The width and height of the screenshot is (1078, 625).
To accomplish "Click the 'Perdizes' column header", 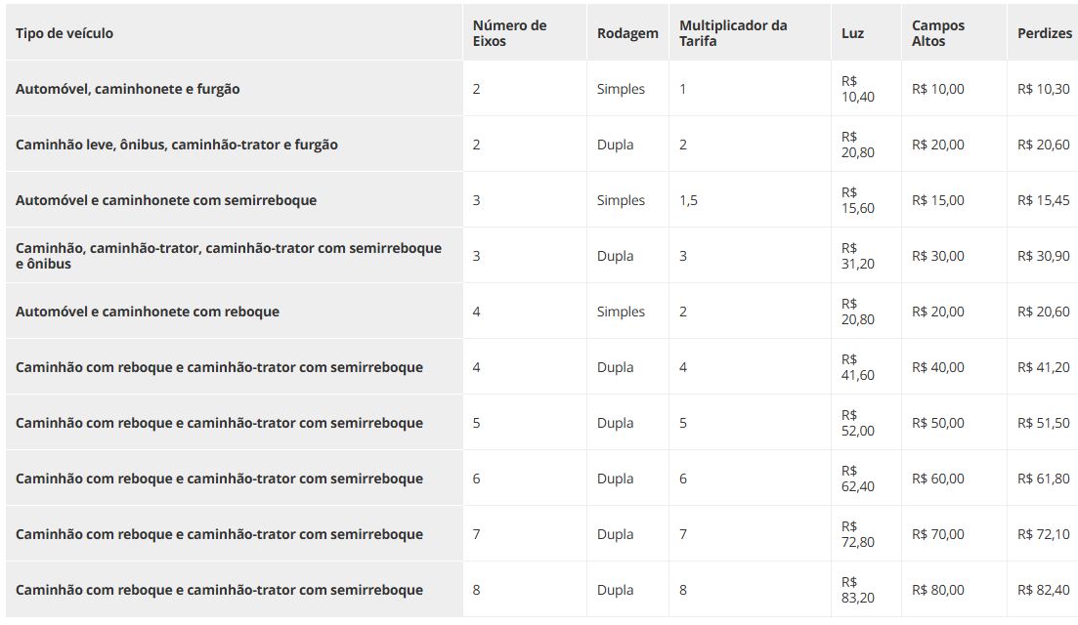I will [1045, 33].
